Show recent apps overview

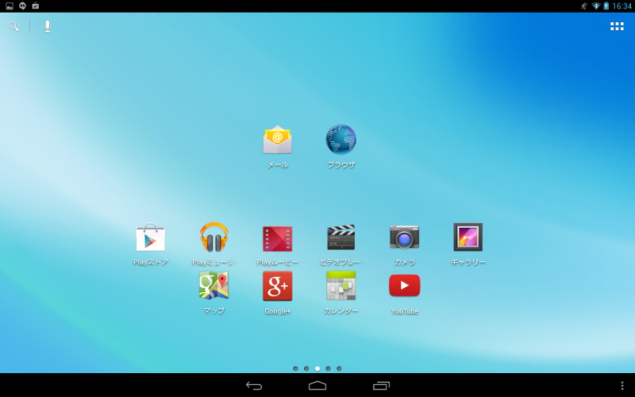[381, 386]
